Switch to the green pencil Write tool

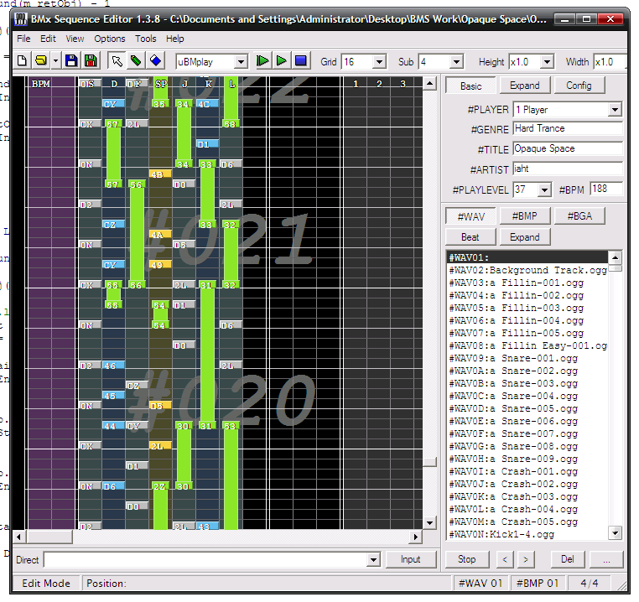(136, 61)
